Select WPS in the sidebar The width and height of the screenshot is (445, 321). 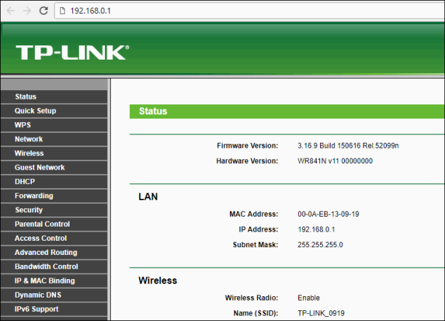(x=54, y=125)
